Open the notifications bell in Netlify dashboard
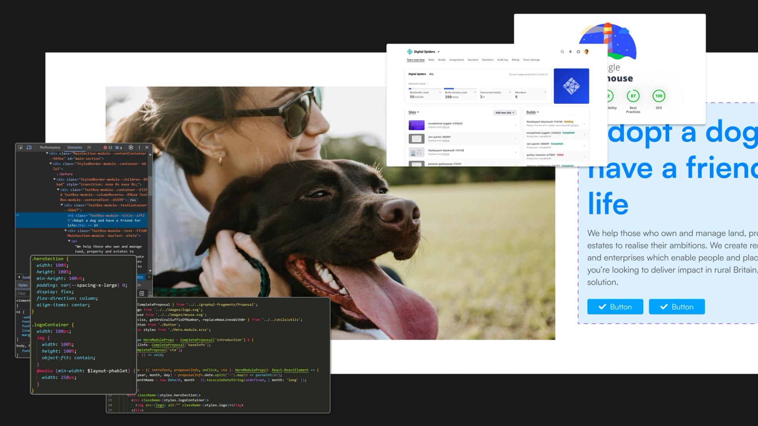 pyautogui.click(x=570, y=52)
